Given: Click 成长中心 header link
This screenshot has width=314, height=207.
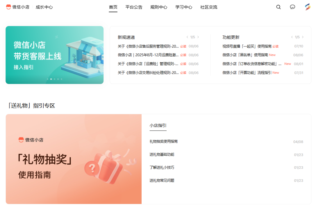Looking at the screenshot, I should coord(44,7).
